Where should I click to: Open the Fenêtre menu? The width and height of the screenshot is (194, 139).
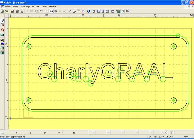53,7
